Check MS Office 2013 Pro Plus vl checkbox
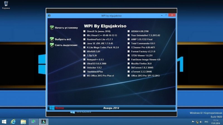The width and height of the screenshot is (223, 125). pos(84,75)
